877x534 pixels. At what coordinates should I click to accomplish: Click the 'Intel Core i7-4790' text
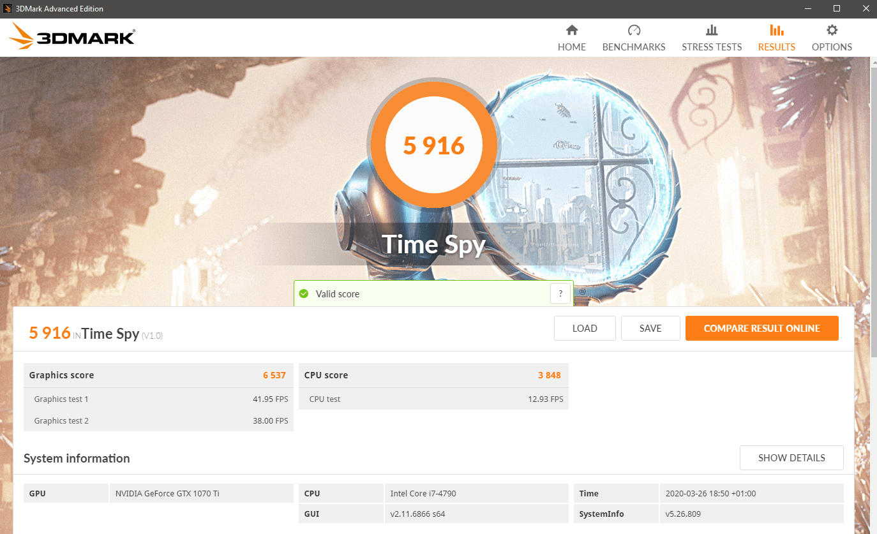pos(423,493)
